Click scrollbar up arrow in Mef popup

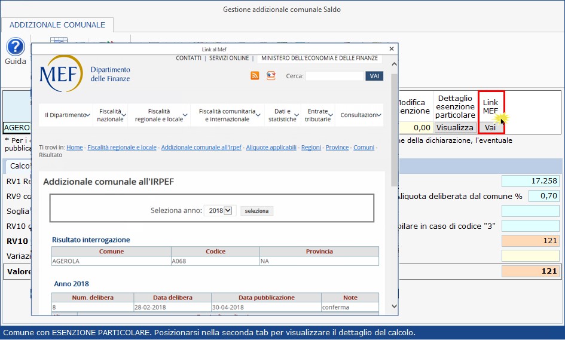point(394,64)
